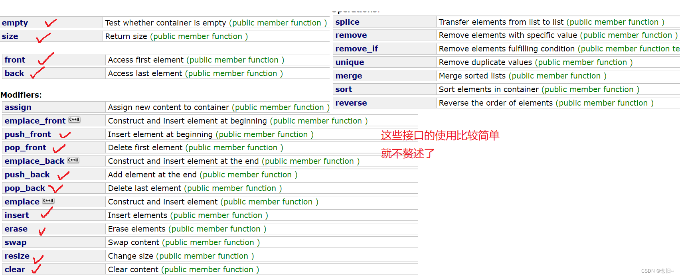
Task: Click 'Merge sorted lists' description
Action: point(472,76)
